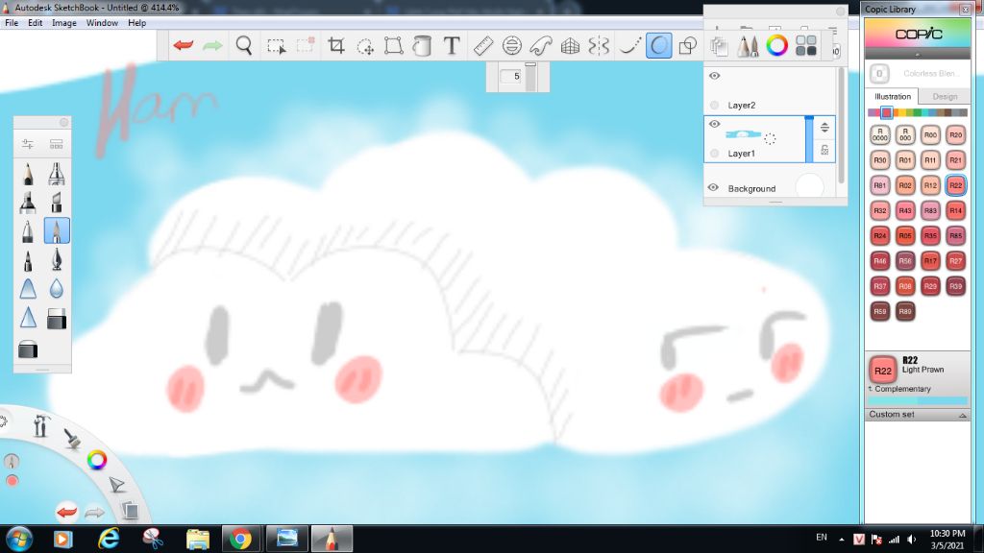The width and height of the screenshot is (984, 553).
Task: Hide Layer2 using its eye icon
Action: pos(714,76)
